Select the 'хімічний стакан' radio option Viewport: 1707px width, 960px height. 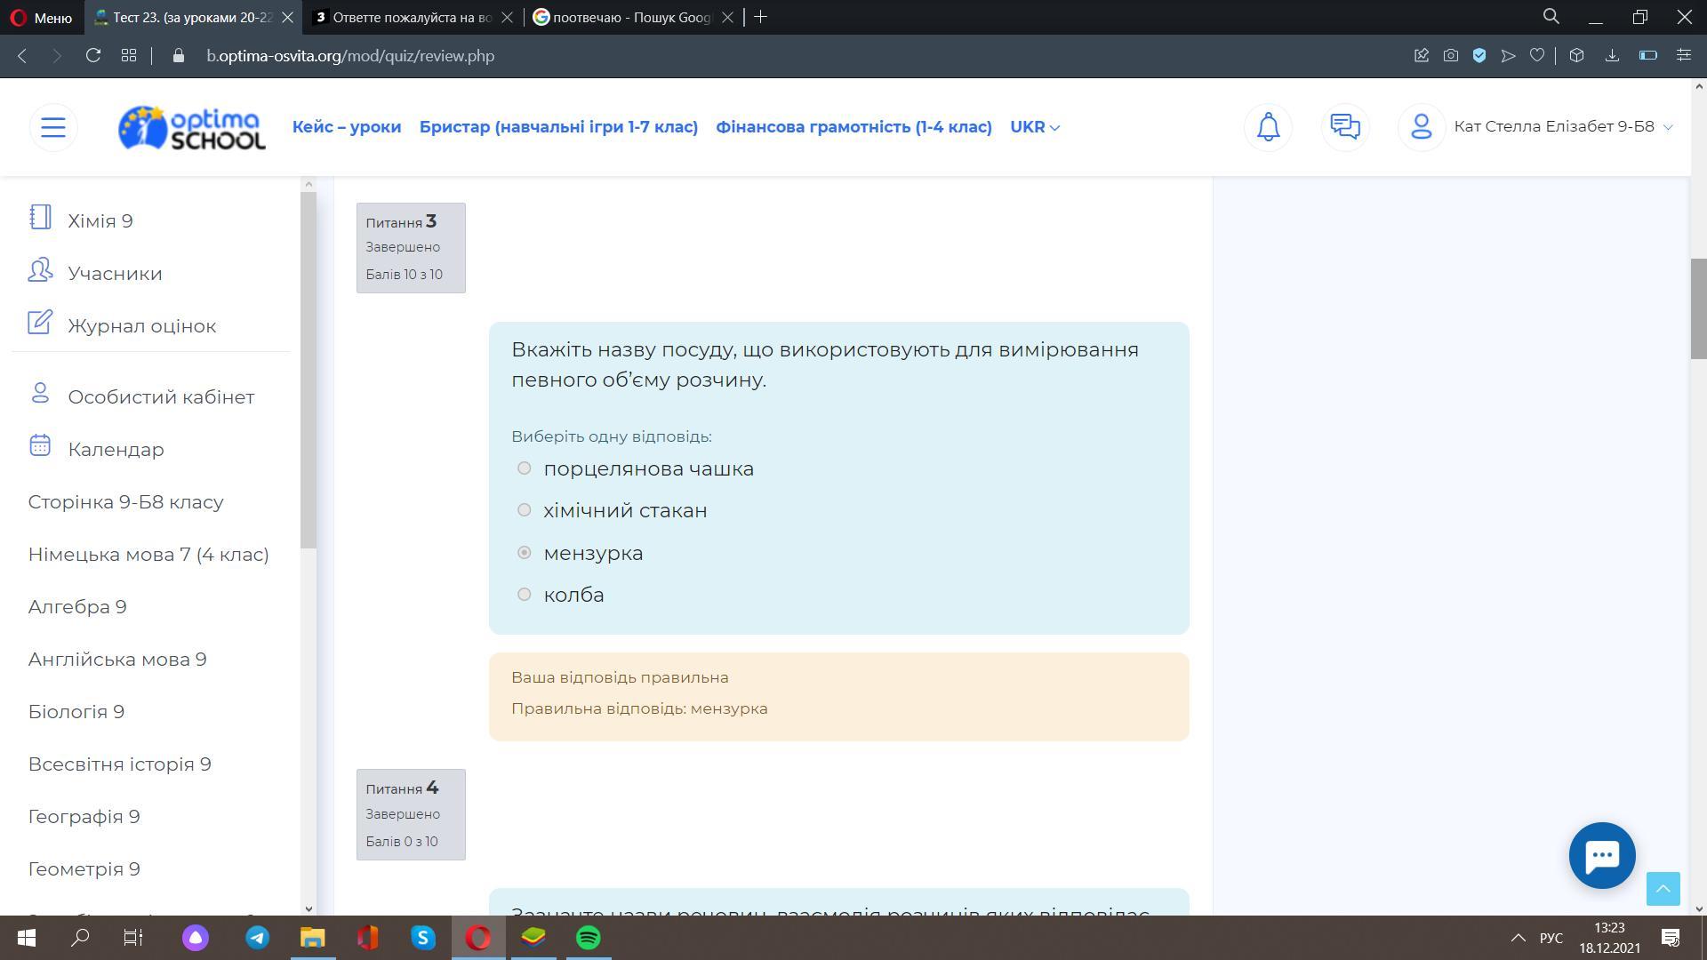[x=525, y=510]
